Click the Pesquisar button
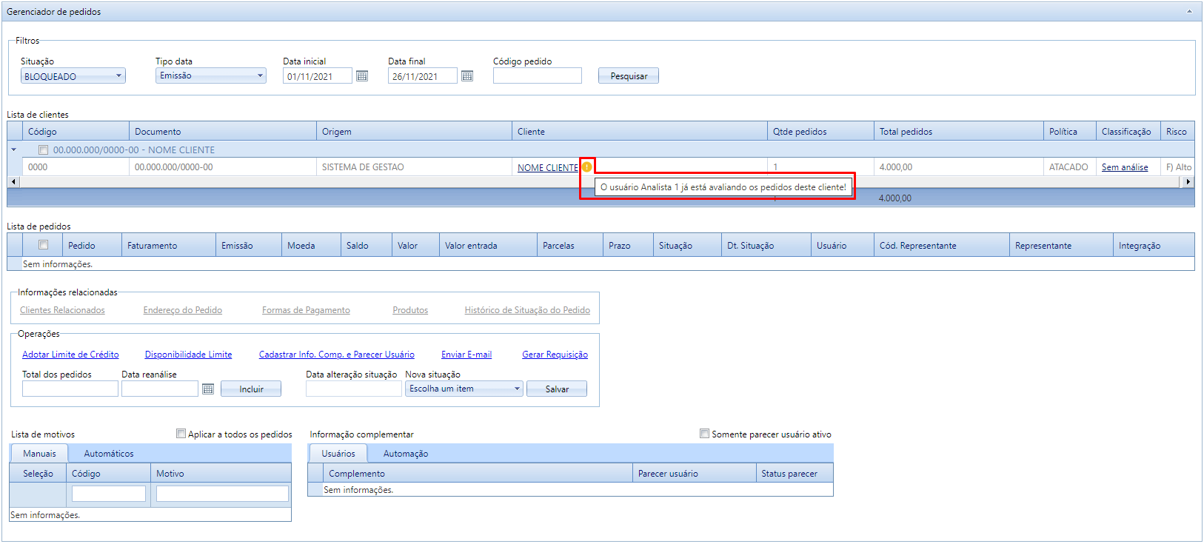Viewport: 1204px width, 544px height. point(629,76)
